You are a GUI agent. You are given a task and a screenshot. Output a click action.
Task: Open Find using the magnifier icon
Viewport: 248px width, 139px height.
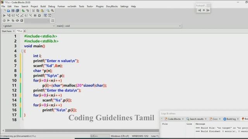click(48, 10)
